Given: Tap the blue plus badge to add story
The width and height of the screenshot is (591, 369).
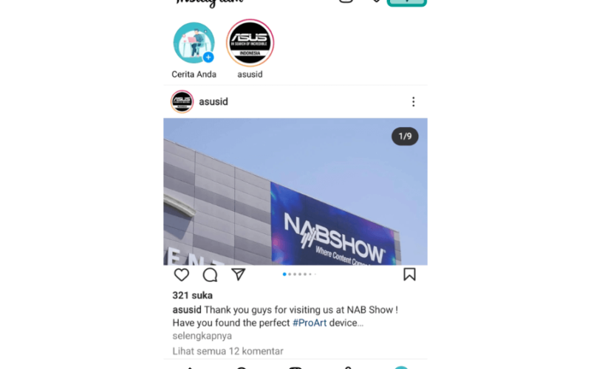Looking at the screenshot, I should (208, 58).
